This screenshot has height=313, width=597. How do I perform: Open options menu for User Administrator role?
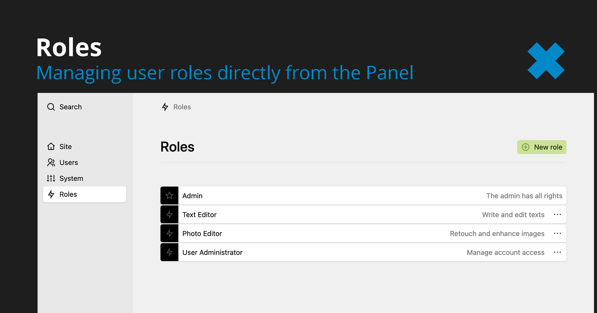pos(557,252)
